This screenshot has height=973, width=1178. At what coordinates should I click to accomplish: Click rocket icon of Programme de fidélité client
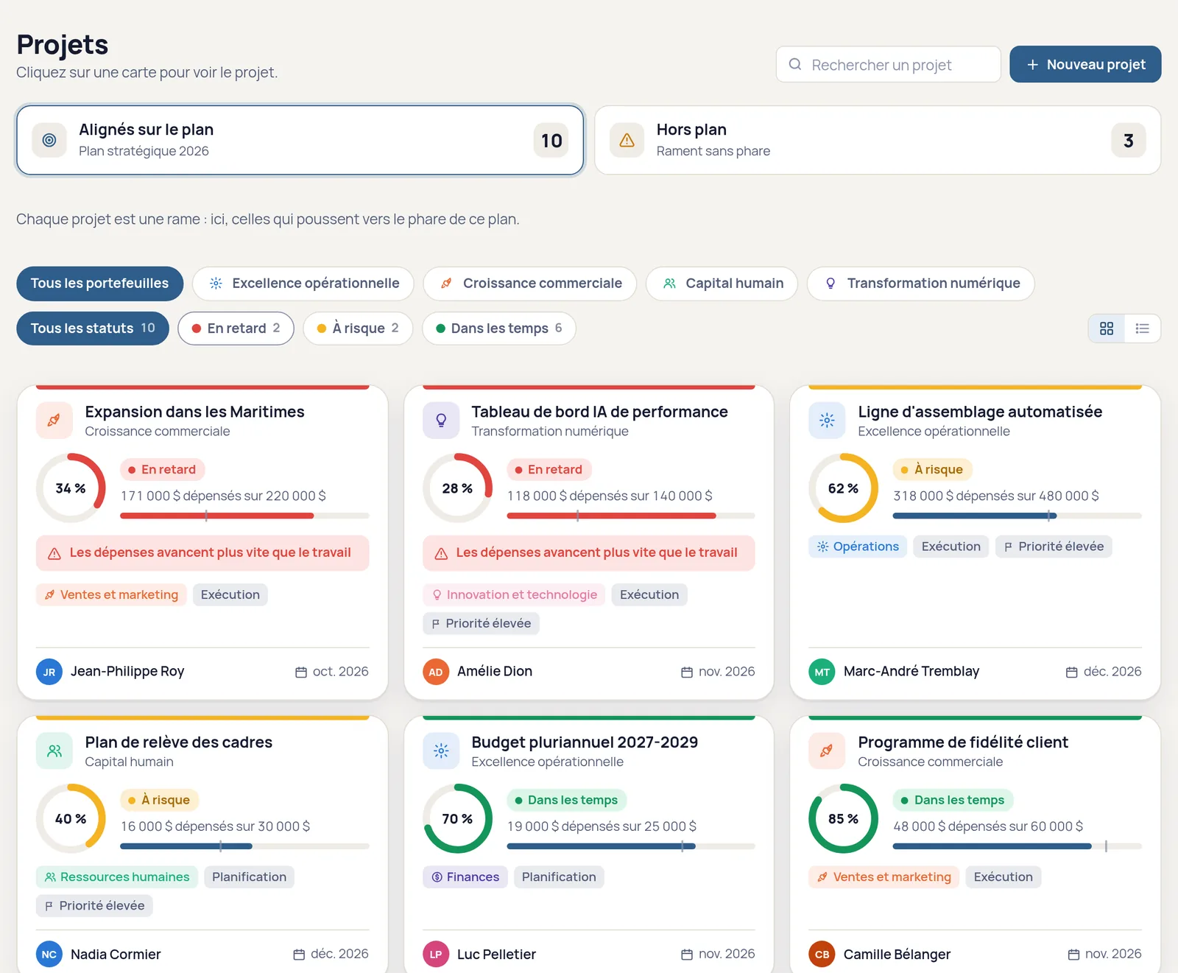[x=827, y=751]
